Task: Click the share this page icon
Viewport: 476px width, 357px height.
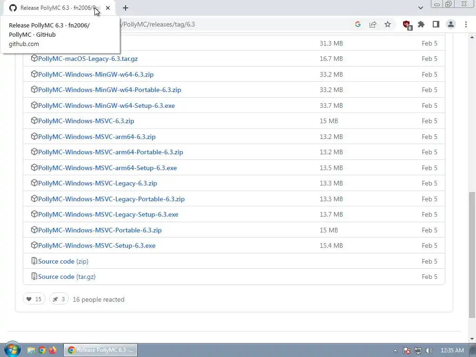Action: pos(373,24)
